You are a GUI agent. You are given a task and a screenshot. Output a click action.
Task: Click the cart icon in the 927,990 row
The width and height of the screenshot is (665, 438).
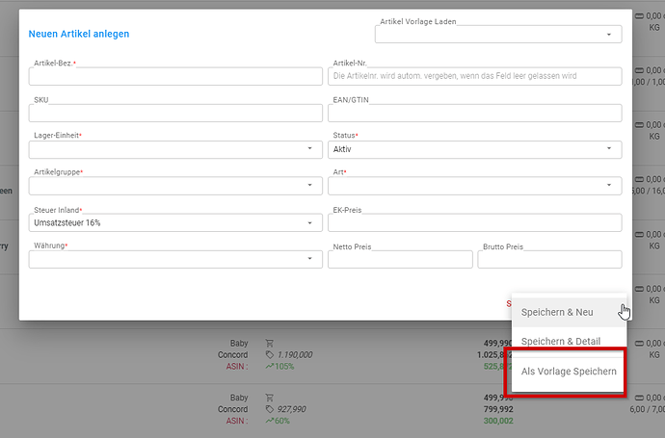point(269,398)
